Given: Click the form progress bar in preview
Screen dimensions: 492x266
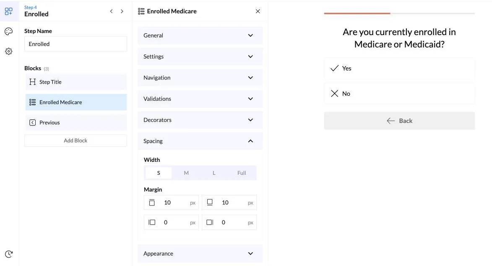Looking at the screenshot, I should pyautogui.click(x=399, y=13).
